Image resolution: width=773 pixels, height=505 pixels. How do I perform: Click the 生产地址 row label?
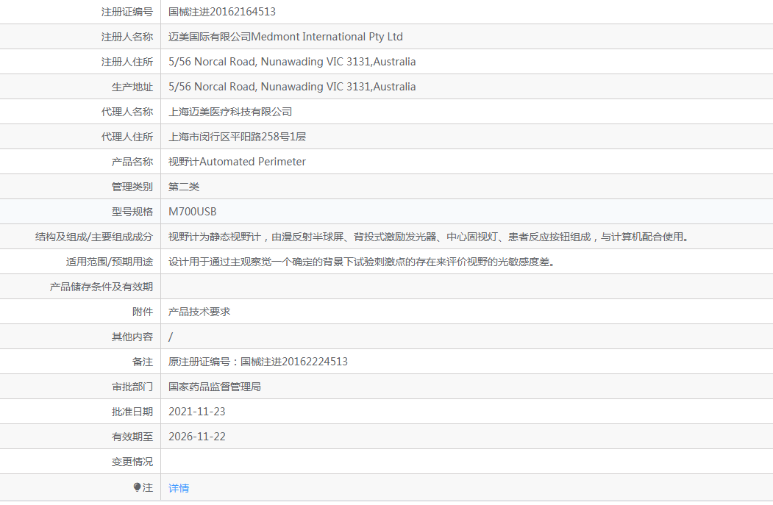[132, 87]
